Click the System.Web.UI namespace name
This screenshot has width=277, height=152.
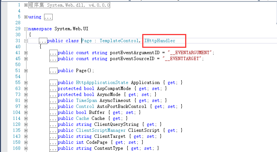pos(71,29)
